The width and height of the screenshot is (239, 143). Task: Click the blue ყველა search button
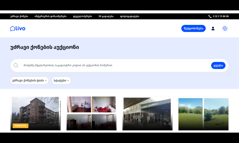[218, 65]
